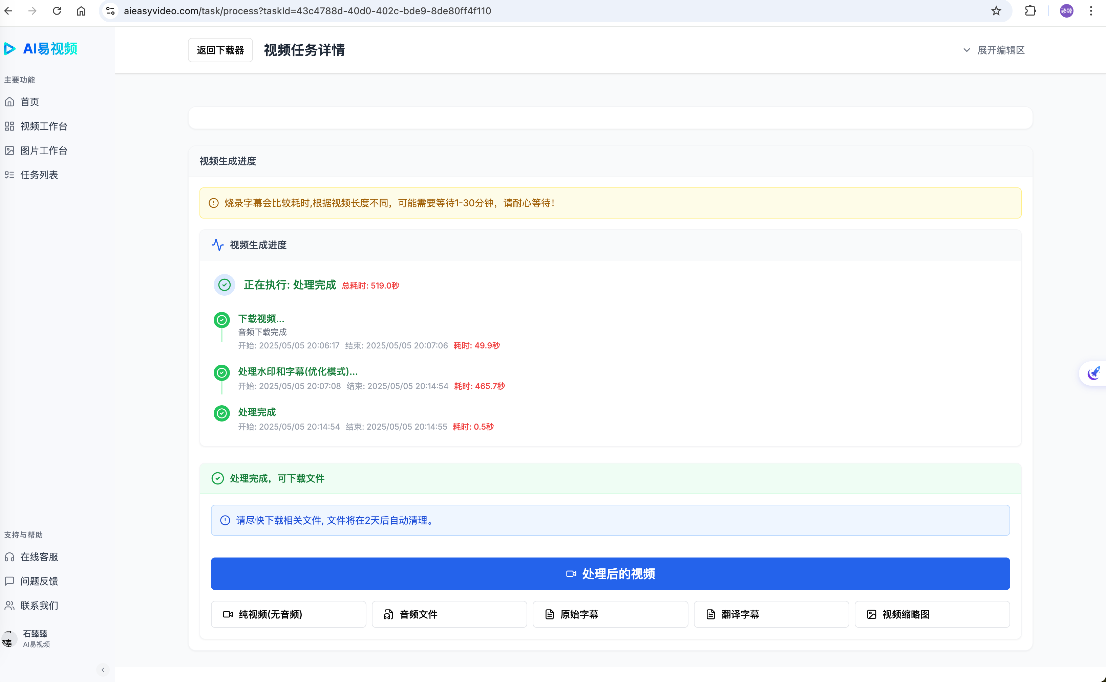Expand the editor via 展开编辑区
The image size is (1106, 682).
tap(994, 50)
